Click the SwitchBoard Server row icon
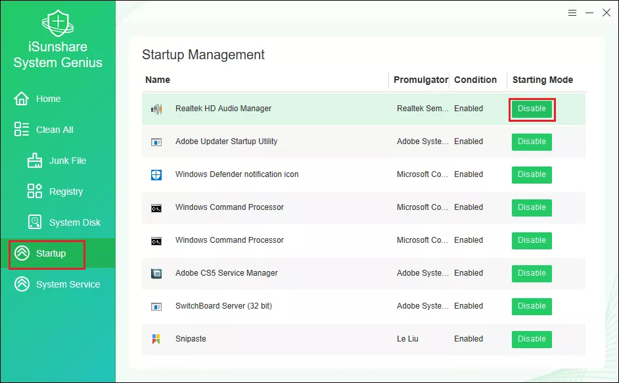The height and width of the screenshot is (383, 619). pos(156,306)
